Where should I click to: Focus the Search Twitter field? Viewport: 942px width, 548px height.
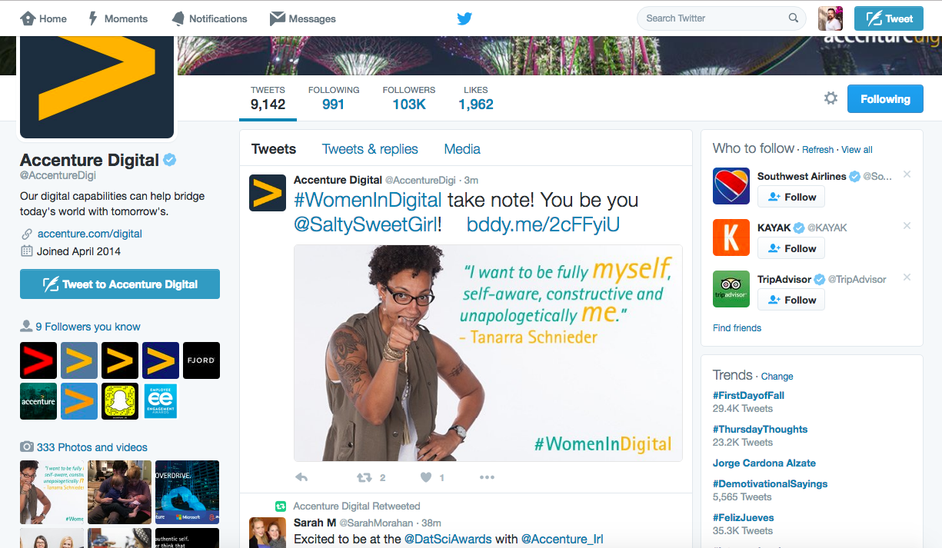[721, 18]
